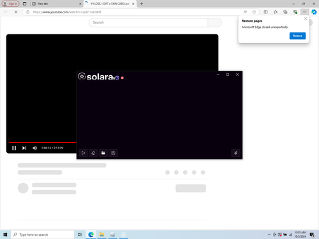Screen dimensions: 319x239
Task: Open the Edge Favorites hub
Action: point(276,12)
